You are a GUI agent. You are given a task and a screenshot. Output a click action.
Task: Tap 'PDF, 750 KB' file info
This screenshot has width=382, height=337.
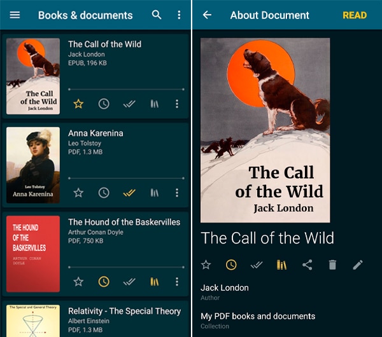[86, 241]
